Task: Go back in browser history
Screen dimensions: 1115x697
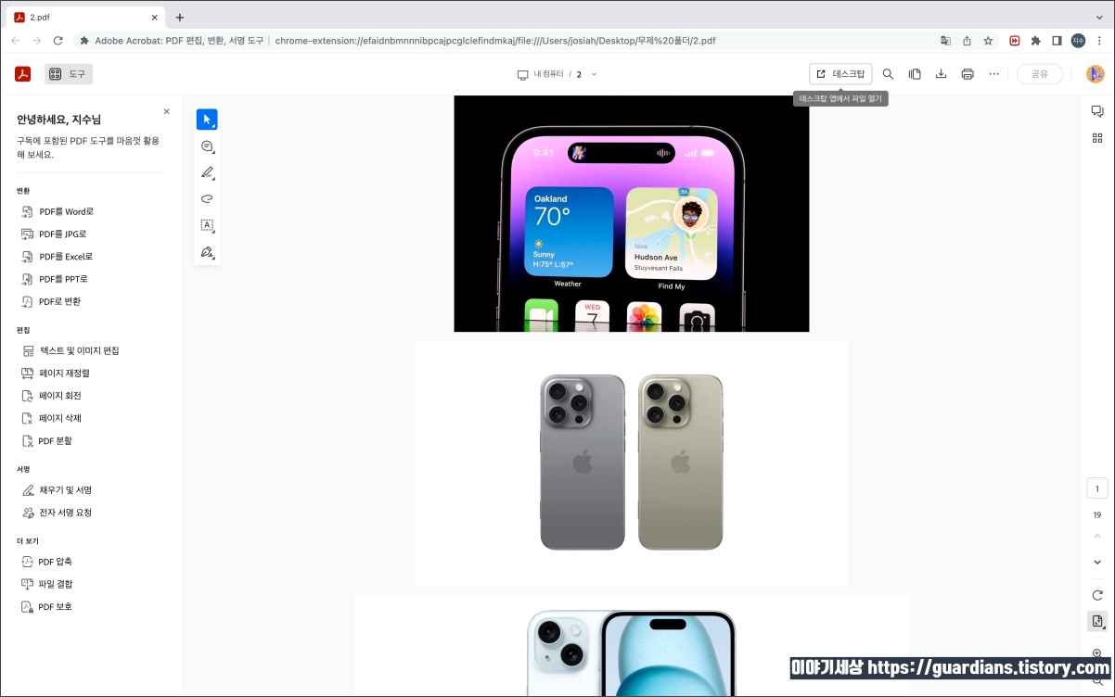Action: point(15,41)
